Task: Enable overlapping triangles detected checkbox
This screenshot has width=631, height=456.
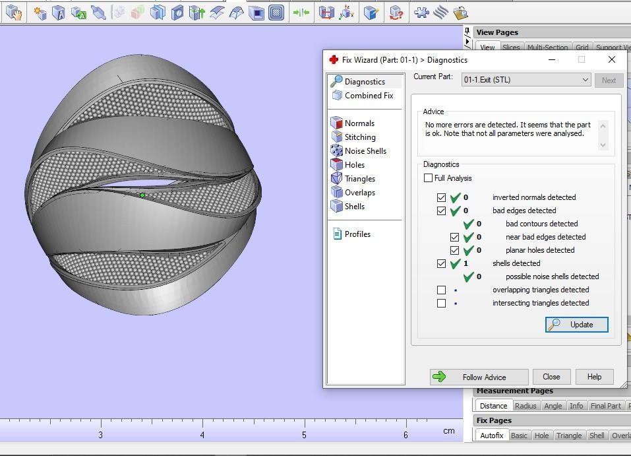Action: [442, 290]
